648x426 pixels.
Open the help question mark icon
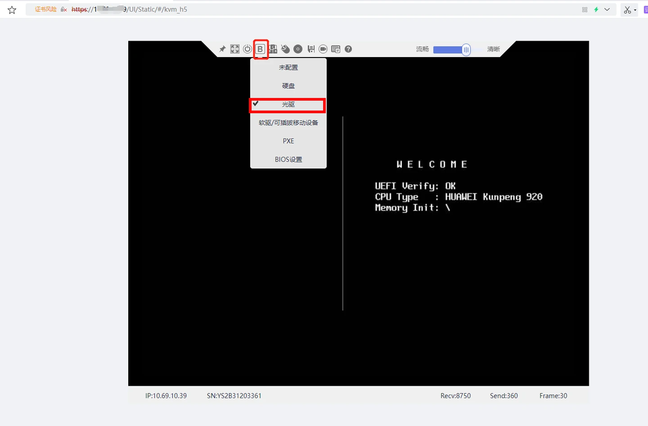click(348, 49)
